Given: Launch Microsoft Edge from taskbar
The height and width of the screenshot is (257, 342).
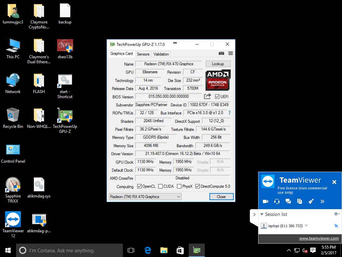Looking at the screenshot, I should pyautogui.click(x=148, y=250).
